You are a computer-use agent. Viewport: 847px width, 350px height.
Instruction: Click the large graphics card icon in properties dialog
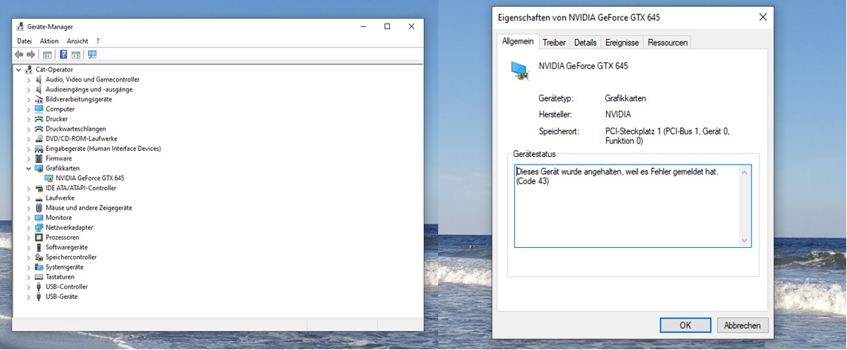(520, 71)
